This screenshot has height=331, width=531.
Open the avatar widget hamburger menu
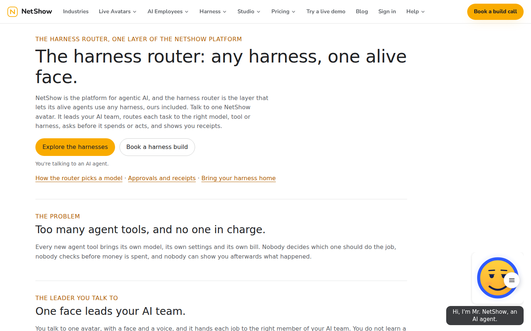pyautogui.click(x=512, y=280)
